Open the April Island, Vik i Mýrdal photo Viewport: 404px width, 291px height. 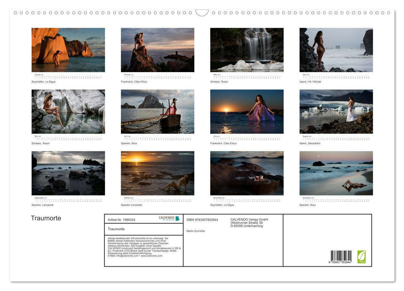click(336, 50)
